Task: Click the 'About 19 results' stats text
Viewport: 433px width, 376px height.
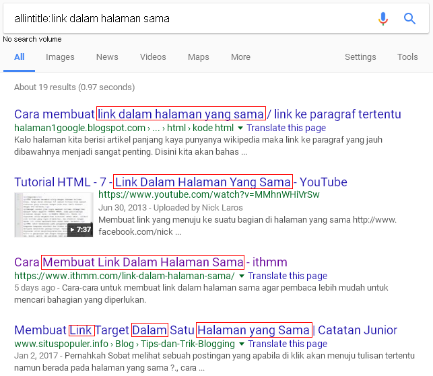Action: point(75,87)
